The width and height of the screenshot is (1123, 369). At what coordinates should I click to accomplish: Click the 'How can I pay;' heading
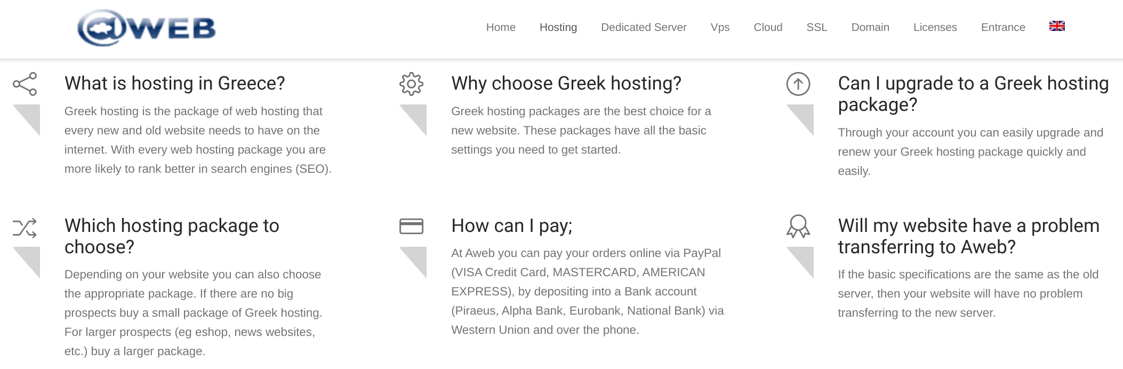[x=512, y=226]
